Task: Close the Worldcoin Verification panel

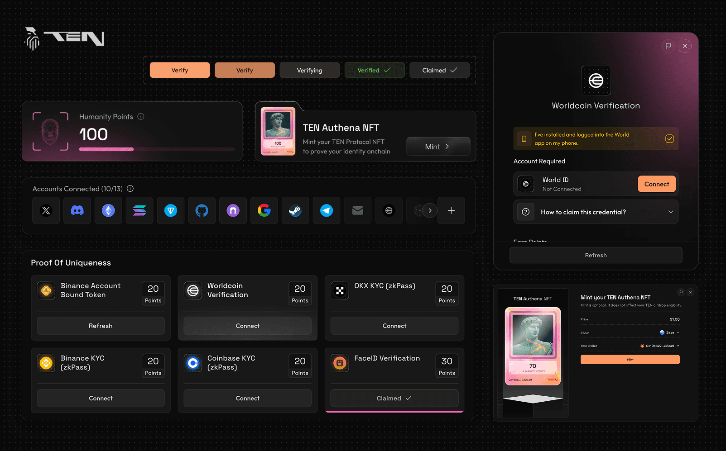Action: pyautogui.click(x=685, y=46)
